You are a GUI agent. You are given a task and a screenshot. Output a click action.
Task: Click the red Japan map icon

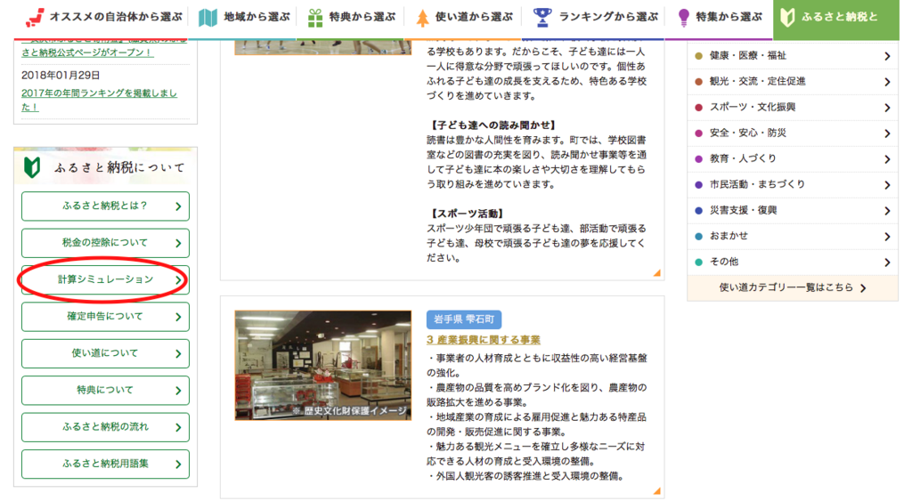[x=35, y=18]
